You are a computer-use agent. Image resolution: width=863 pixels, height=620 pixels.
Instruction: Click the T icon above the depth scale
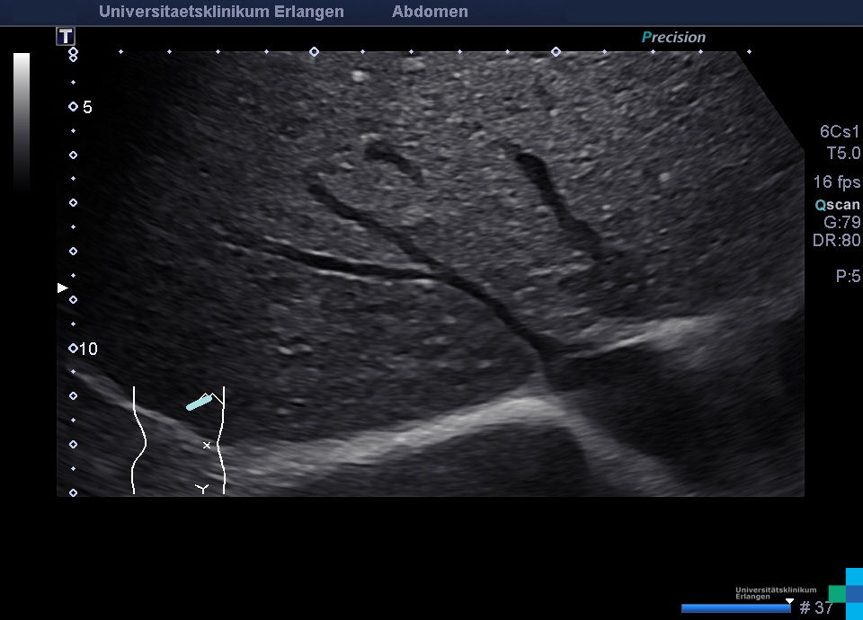coord(66,36)
